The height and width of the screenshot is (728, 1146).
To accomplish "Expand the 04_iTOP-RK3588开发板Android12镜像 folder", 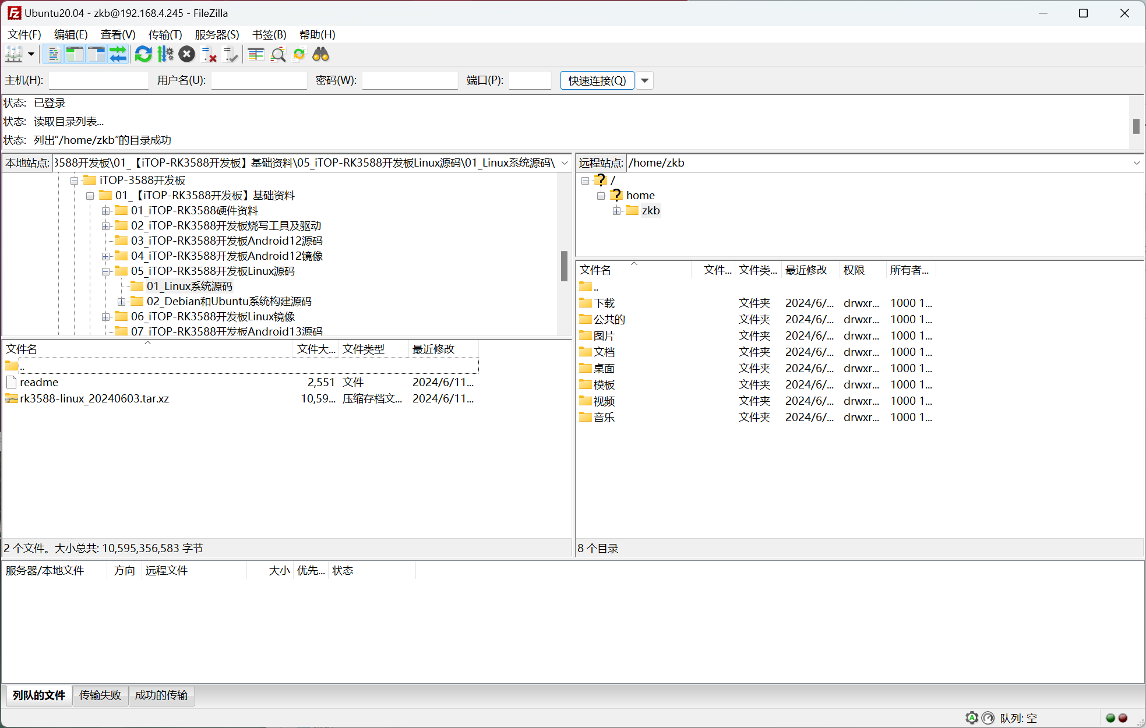I will pos(105,256).
